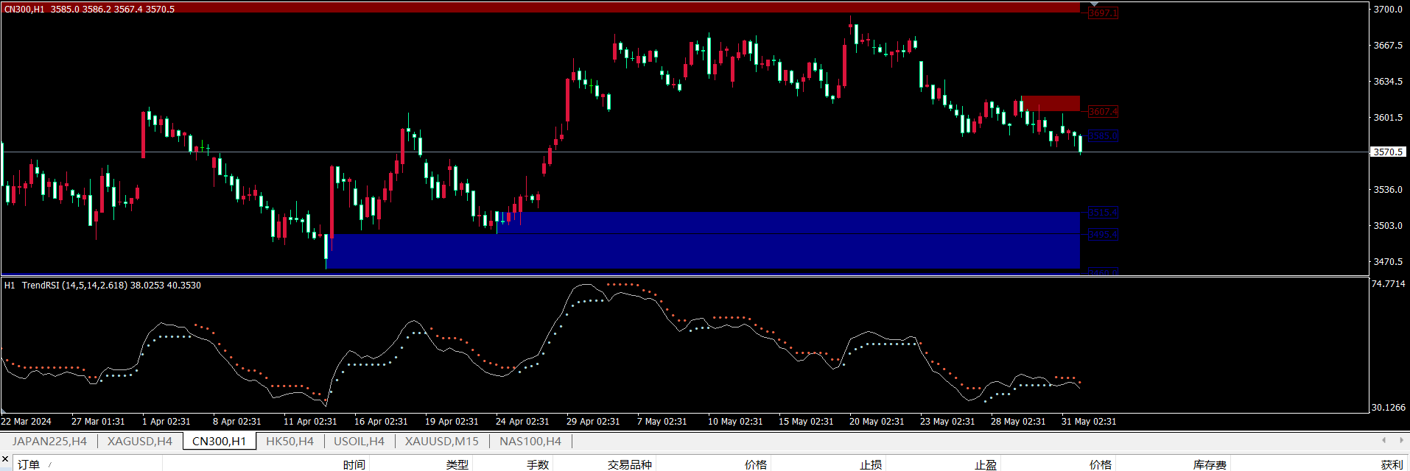
Task: Sort by the 止盈 column header
Action: (986, 464)
